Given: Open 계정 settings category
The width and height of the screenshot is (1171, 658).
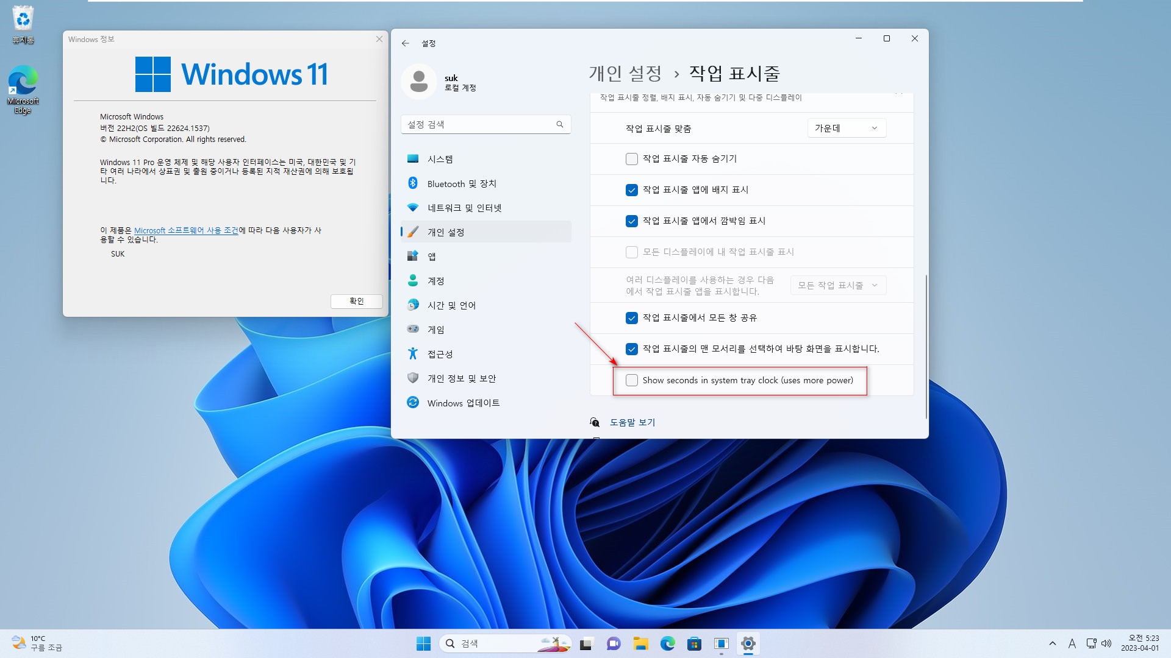Looking at the screenshot, I should point(486,281).
